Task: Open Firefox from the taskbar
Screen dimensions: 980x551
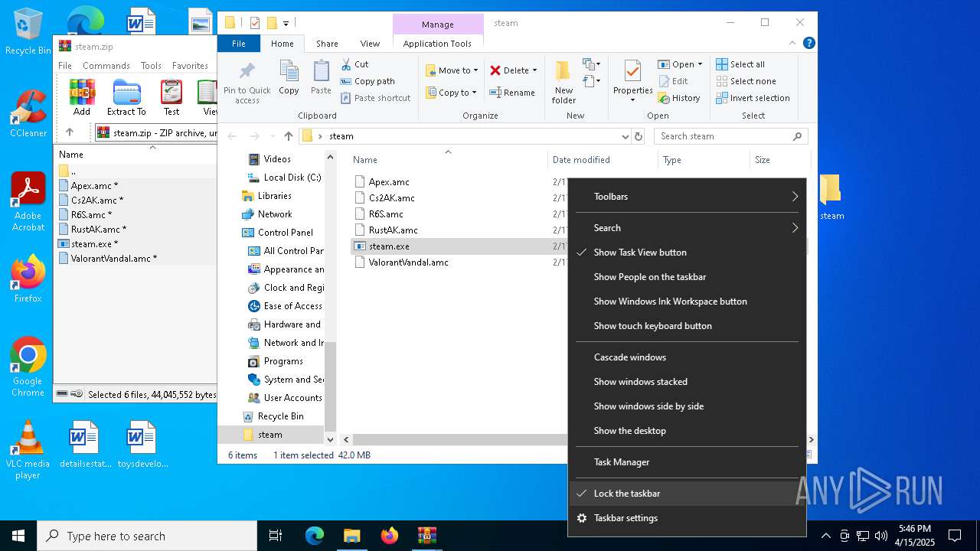Action: (x=390, y=536)
